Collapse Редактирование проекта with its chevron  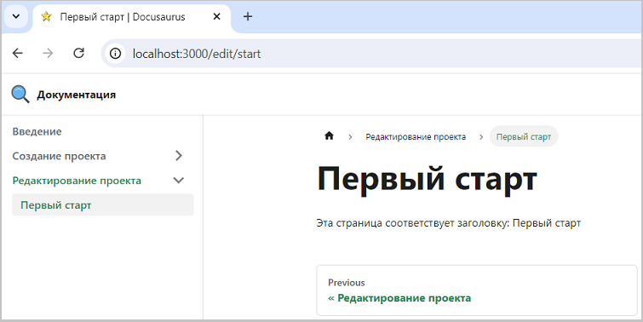tap(179, 181)
